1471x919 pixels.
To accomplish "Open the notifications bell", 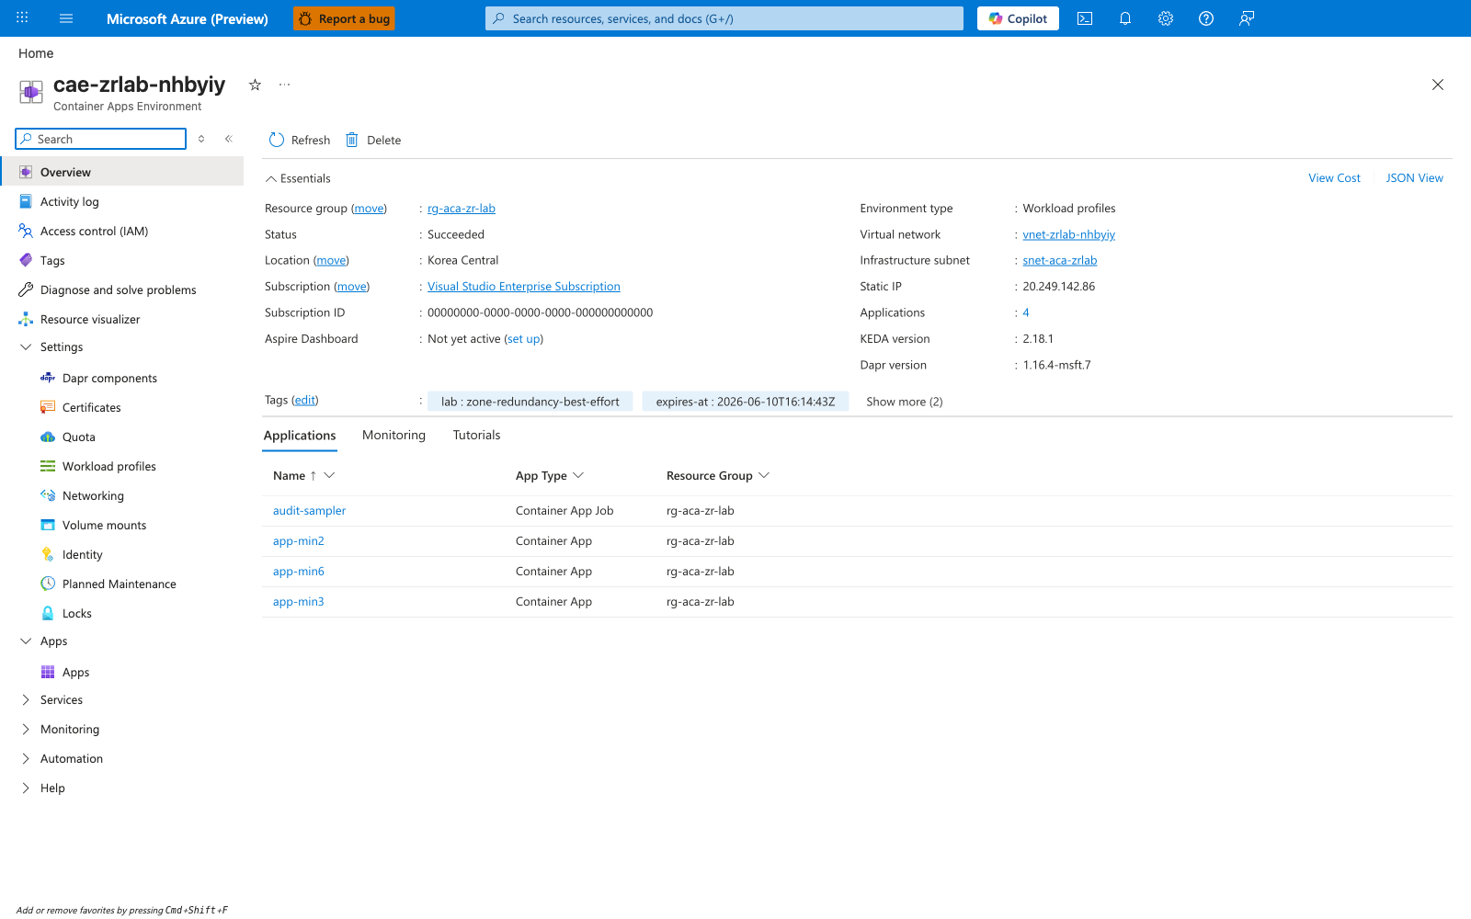I will pyautogui.click(x=1125, y=18).
